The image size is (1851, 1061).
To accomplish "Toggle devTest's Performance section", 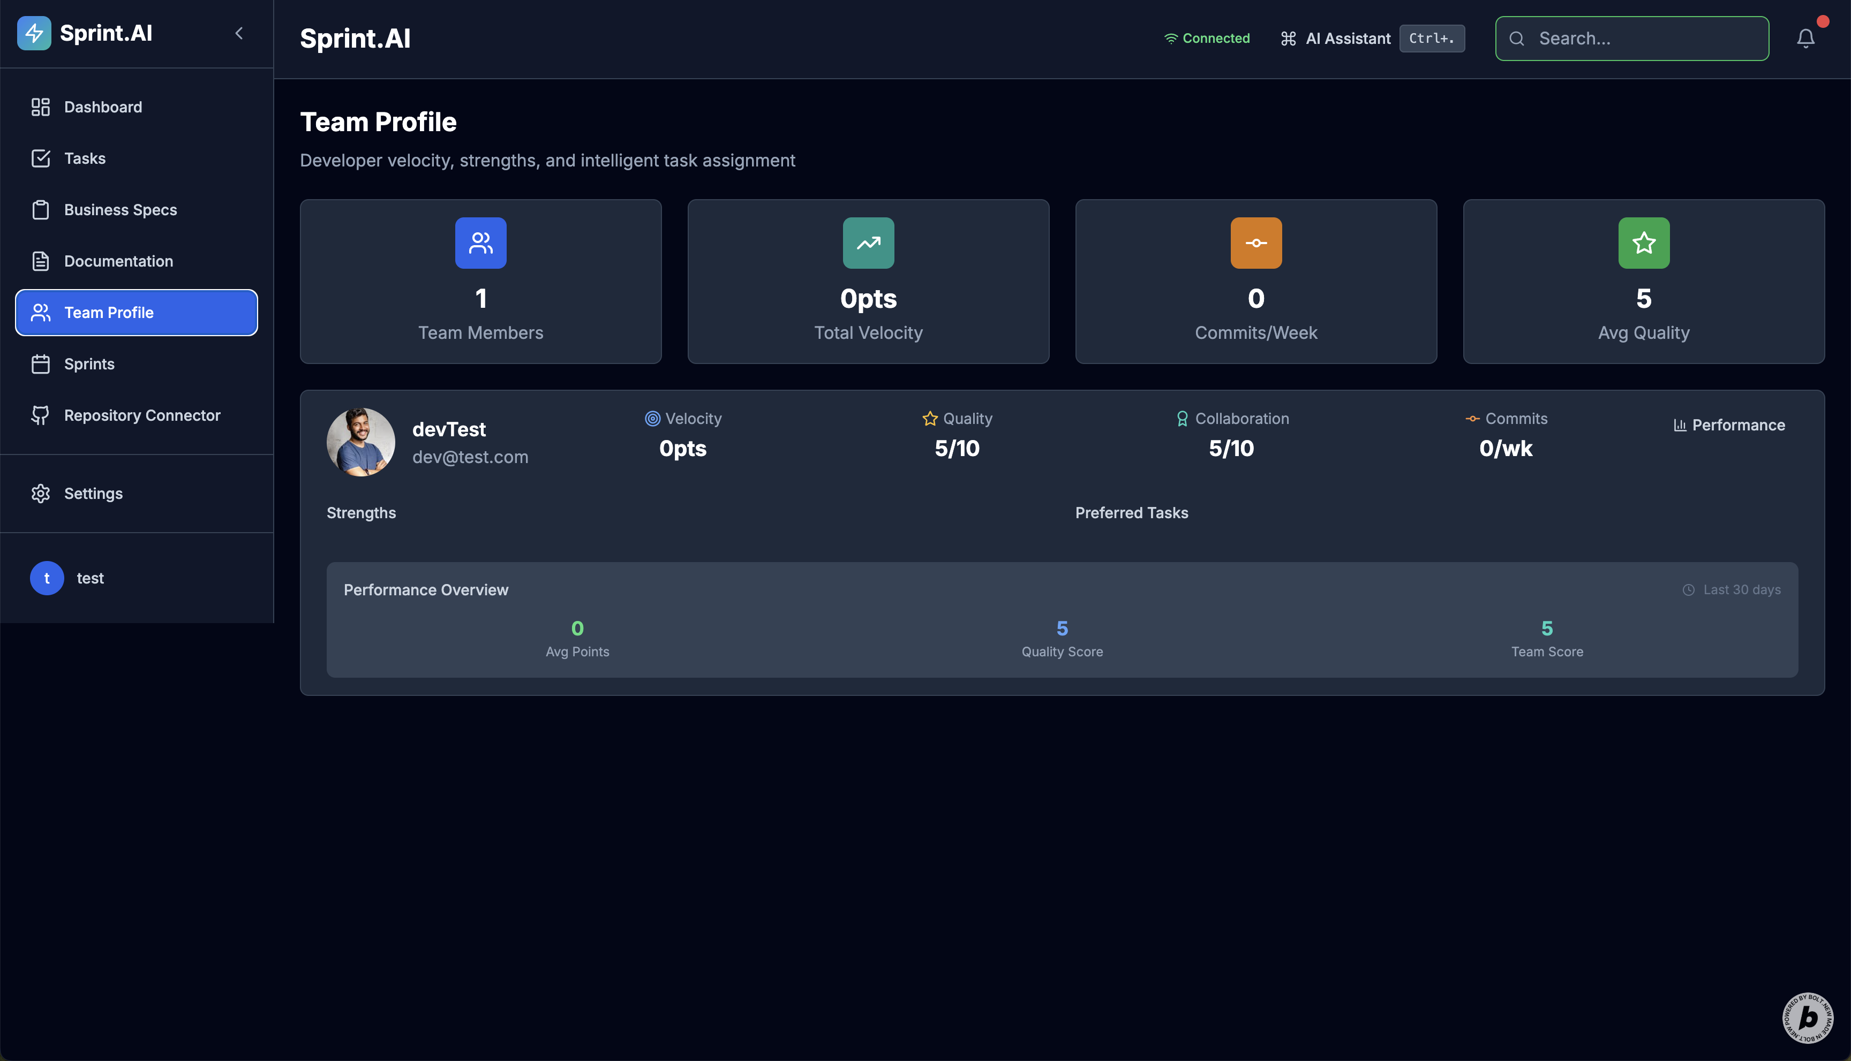I will click(x=1728, y=425).
